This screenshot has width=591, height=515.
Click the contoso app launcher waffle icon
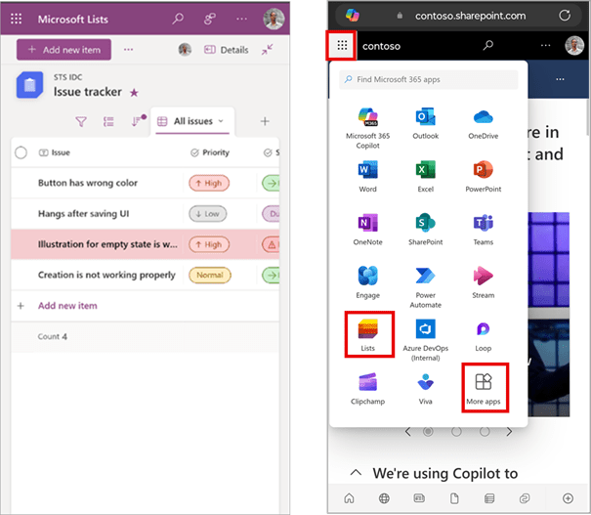342,45
